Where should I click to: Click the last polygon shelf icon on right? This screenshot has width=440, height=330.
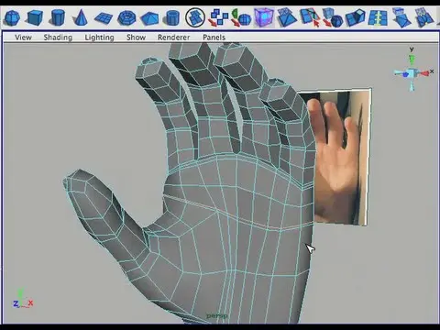coord(424,17)
